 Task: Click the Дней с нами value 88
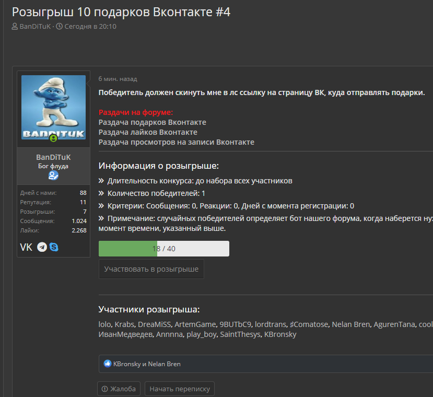[83, 193]
